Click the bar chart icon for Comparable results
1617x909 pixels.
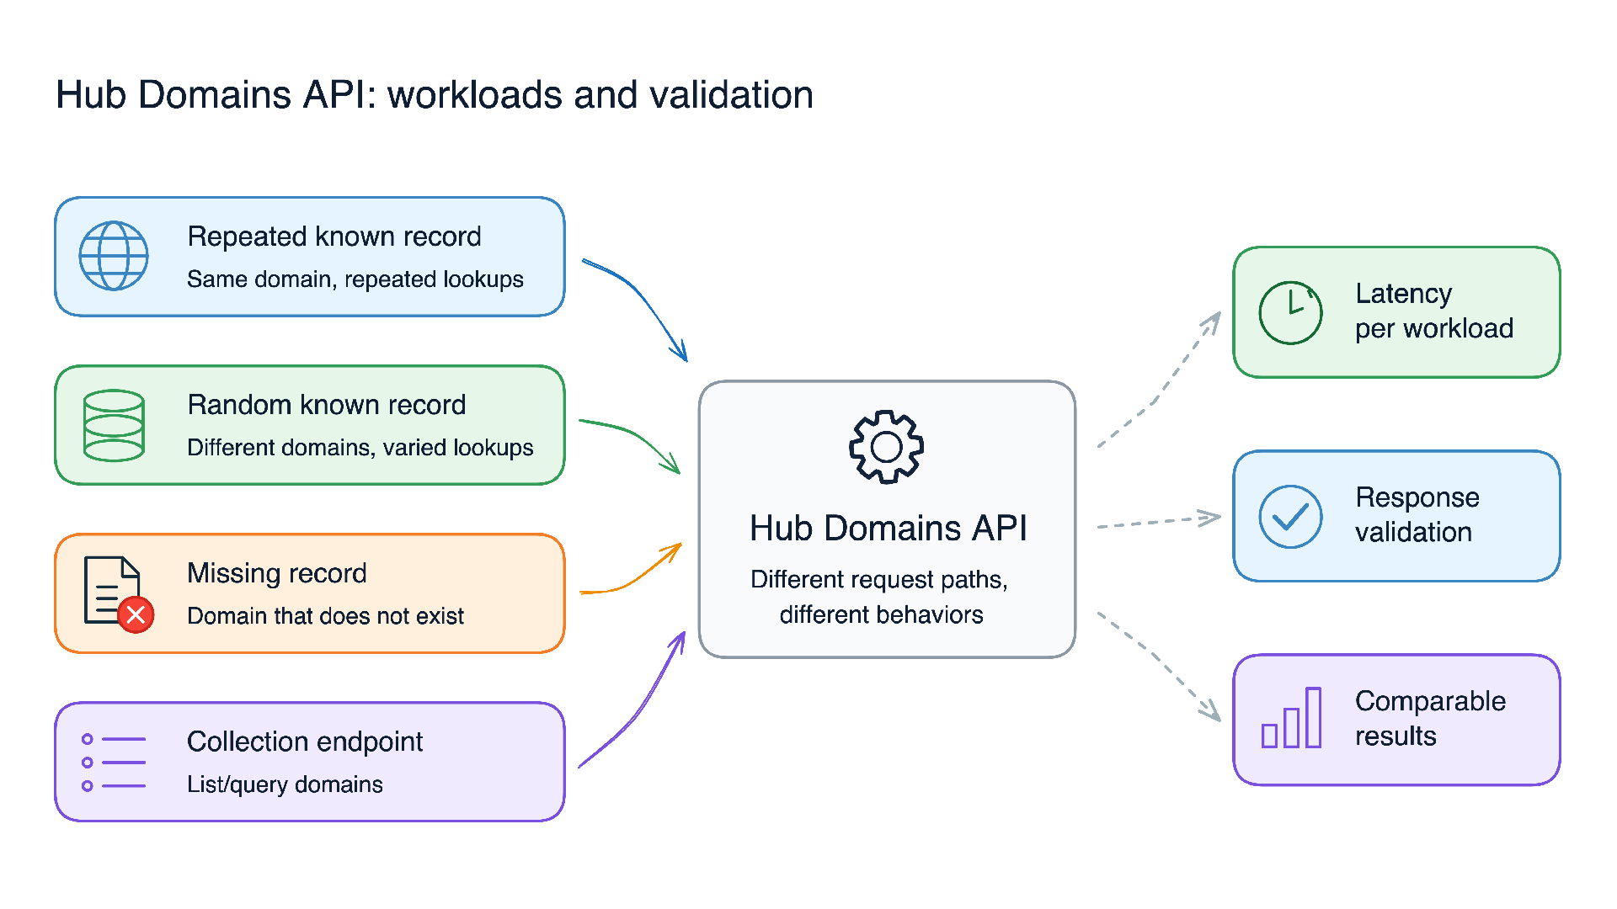(1291, 717)
